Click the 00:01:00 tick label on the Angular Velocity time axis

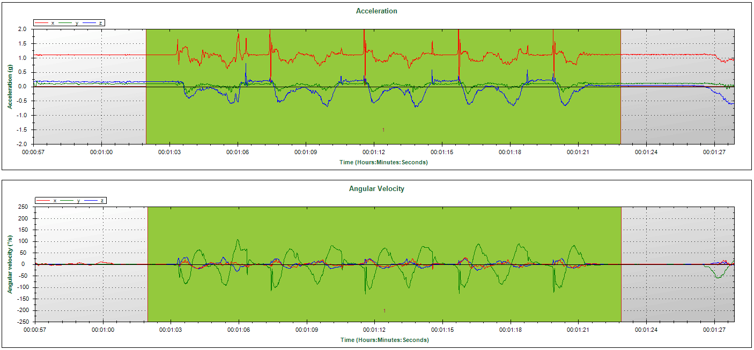pos(102,330)
